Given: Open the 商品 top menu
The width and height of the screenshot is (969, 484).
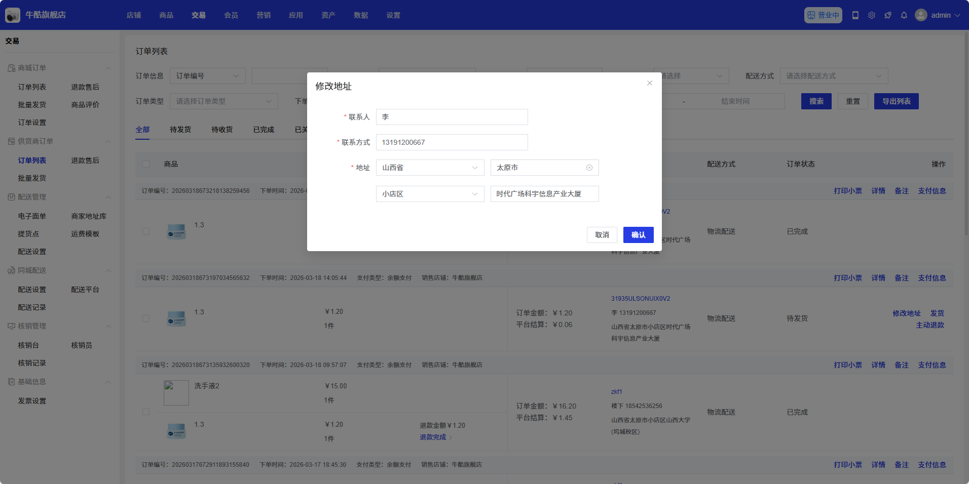Looking at the screenshot, I should pos(166,15).
